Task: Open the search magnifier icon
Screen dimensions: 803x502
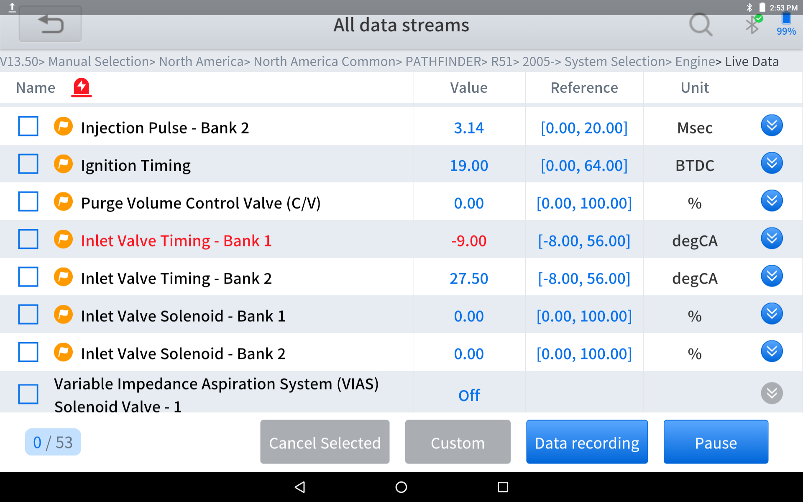Action: coord(701,25)
